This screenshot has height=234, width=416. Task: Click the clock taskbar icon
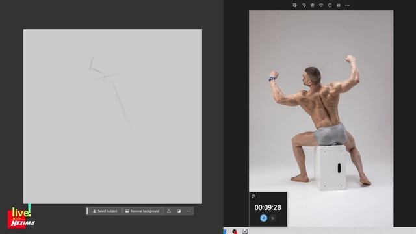click(245, 231)
